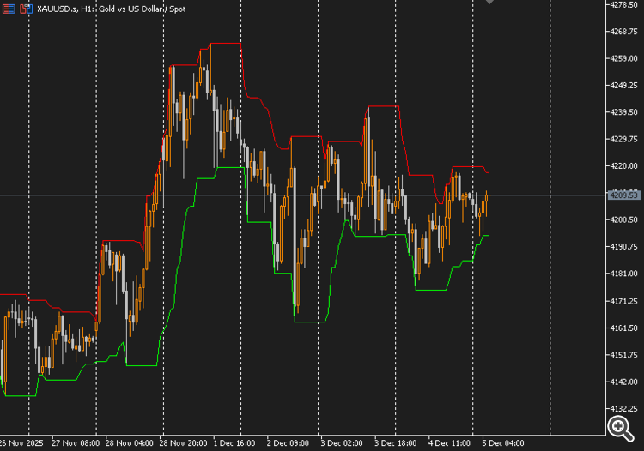Image resolution: width=644 pixels, height=451 pixels.
Task: Click the 4190.75 price scale label
Action: (x=623, y=247)
